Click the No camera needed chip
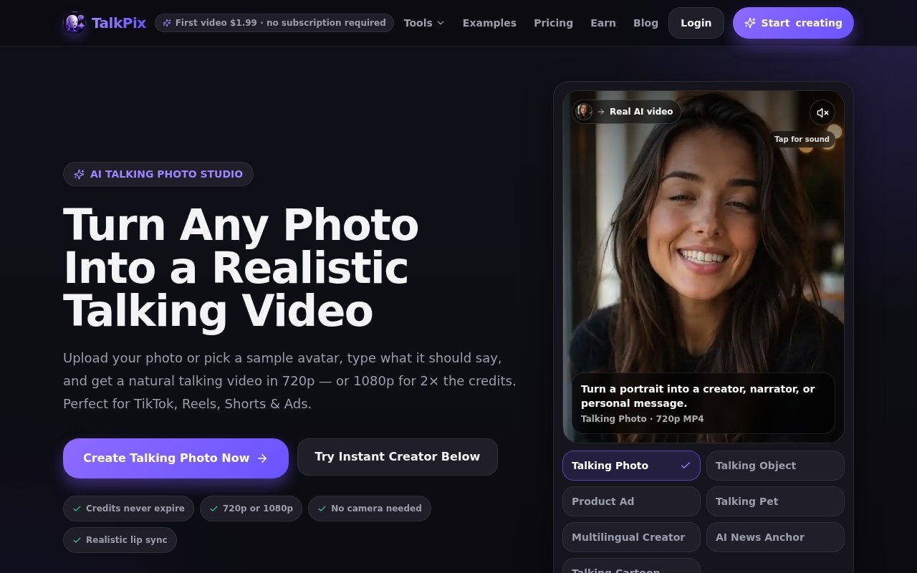917x573 pixels. pos(370,509)
